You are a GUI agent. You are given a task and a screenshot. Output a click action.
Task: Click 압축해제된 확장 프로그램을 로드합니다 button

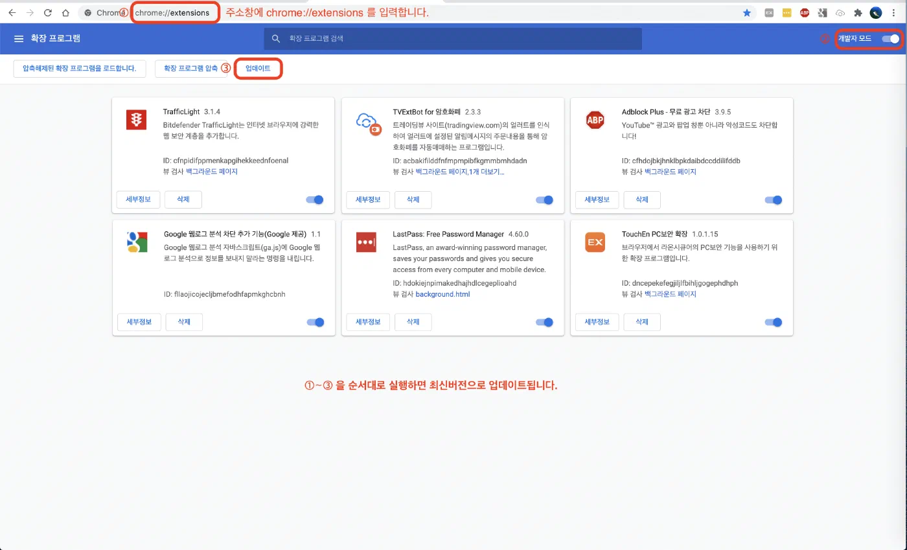click(80, 69)
